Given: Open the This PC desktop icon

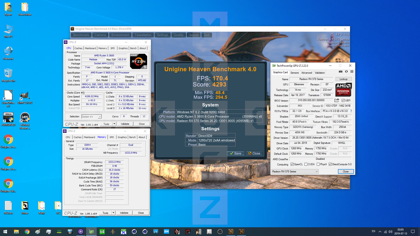Looking at the screenshot, I should coord(8,31).
